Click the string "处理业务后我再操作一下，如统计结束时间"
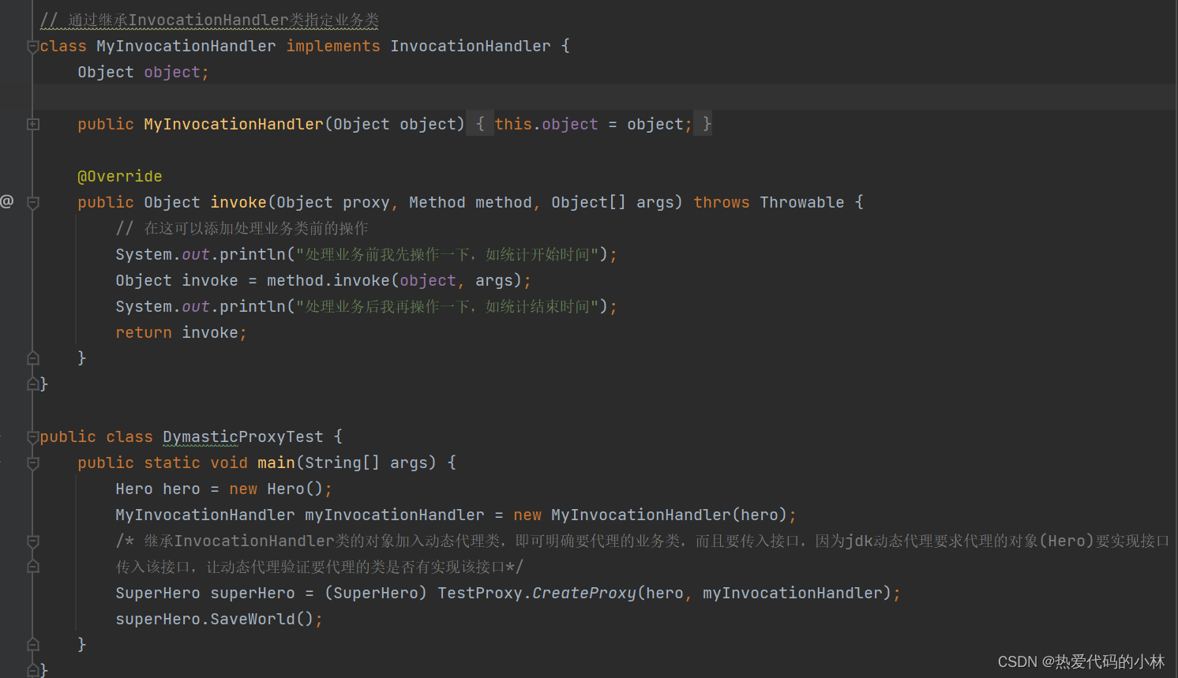1178x678 pixels. [x=447, y=306]
